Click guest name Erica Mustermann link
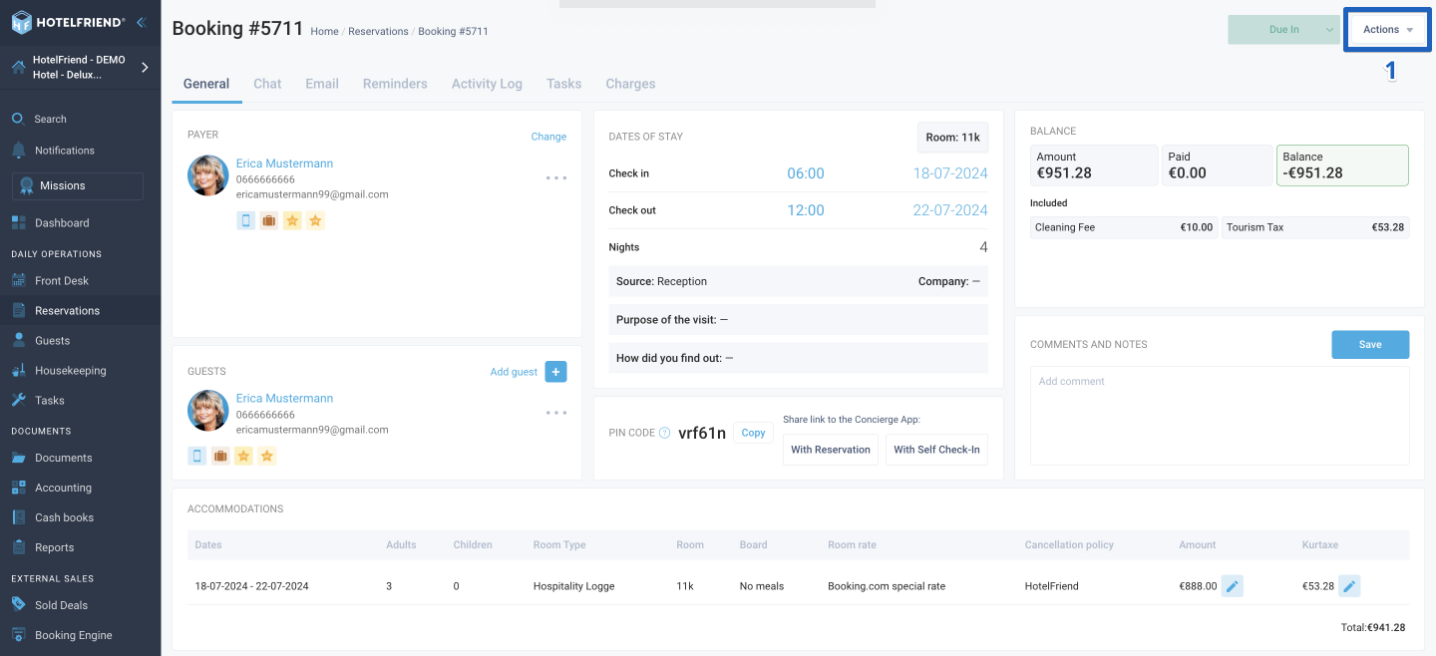The height and width of the screenshot is (656, 1436). coord(284,398)
